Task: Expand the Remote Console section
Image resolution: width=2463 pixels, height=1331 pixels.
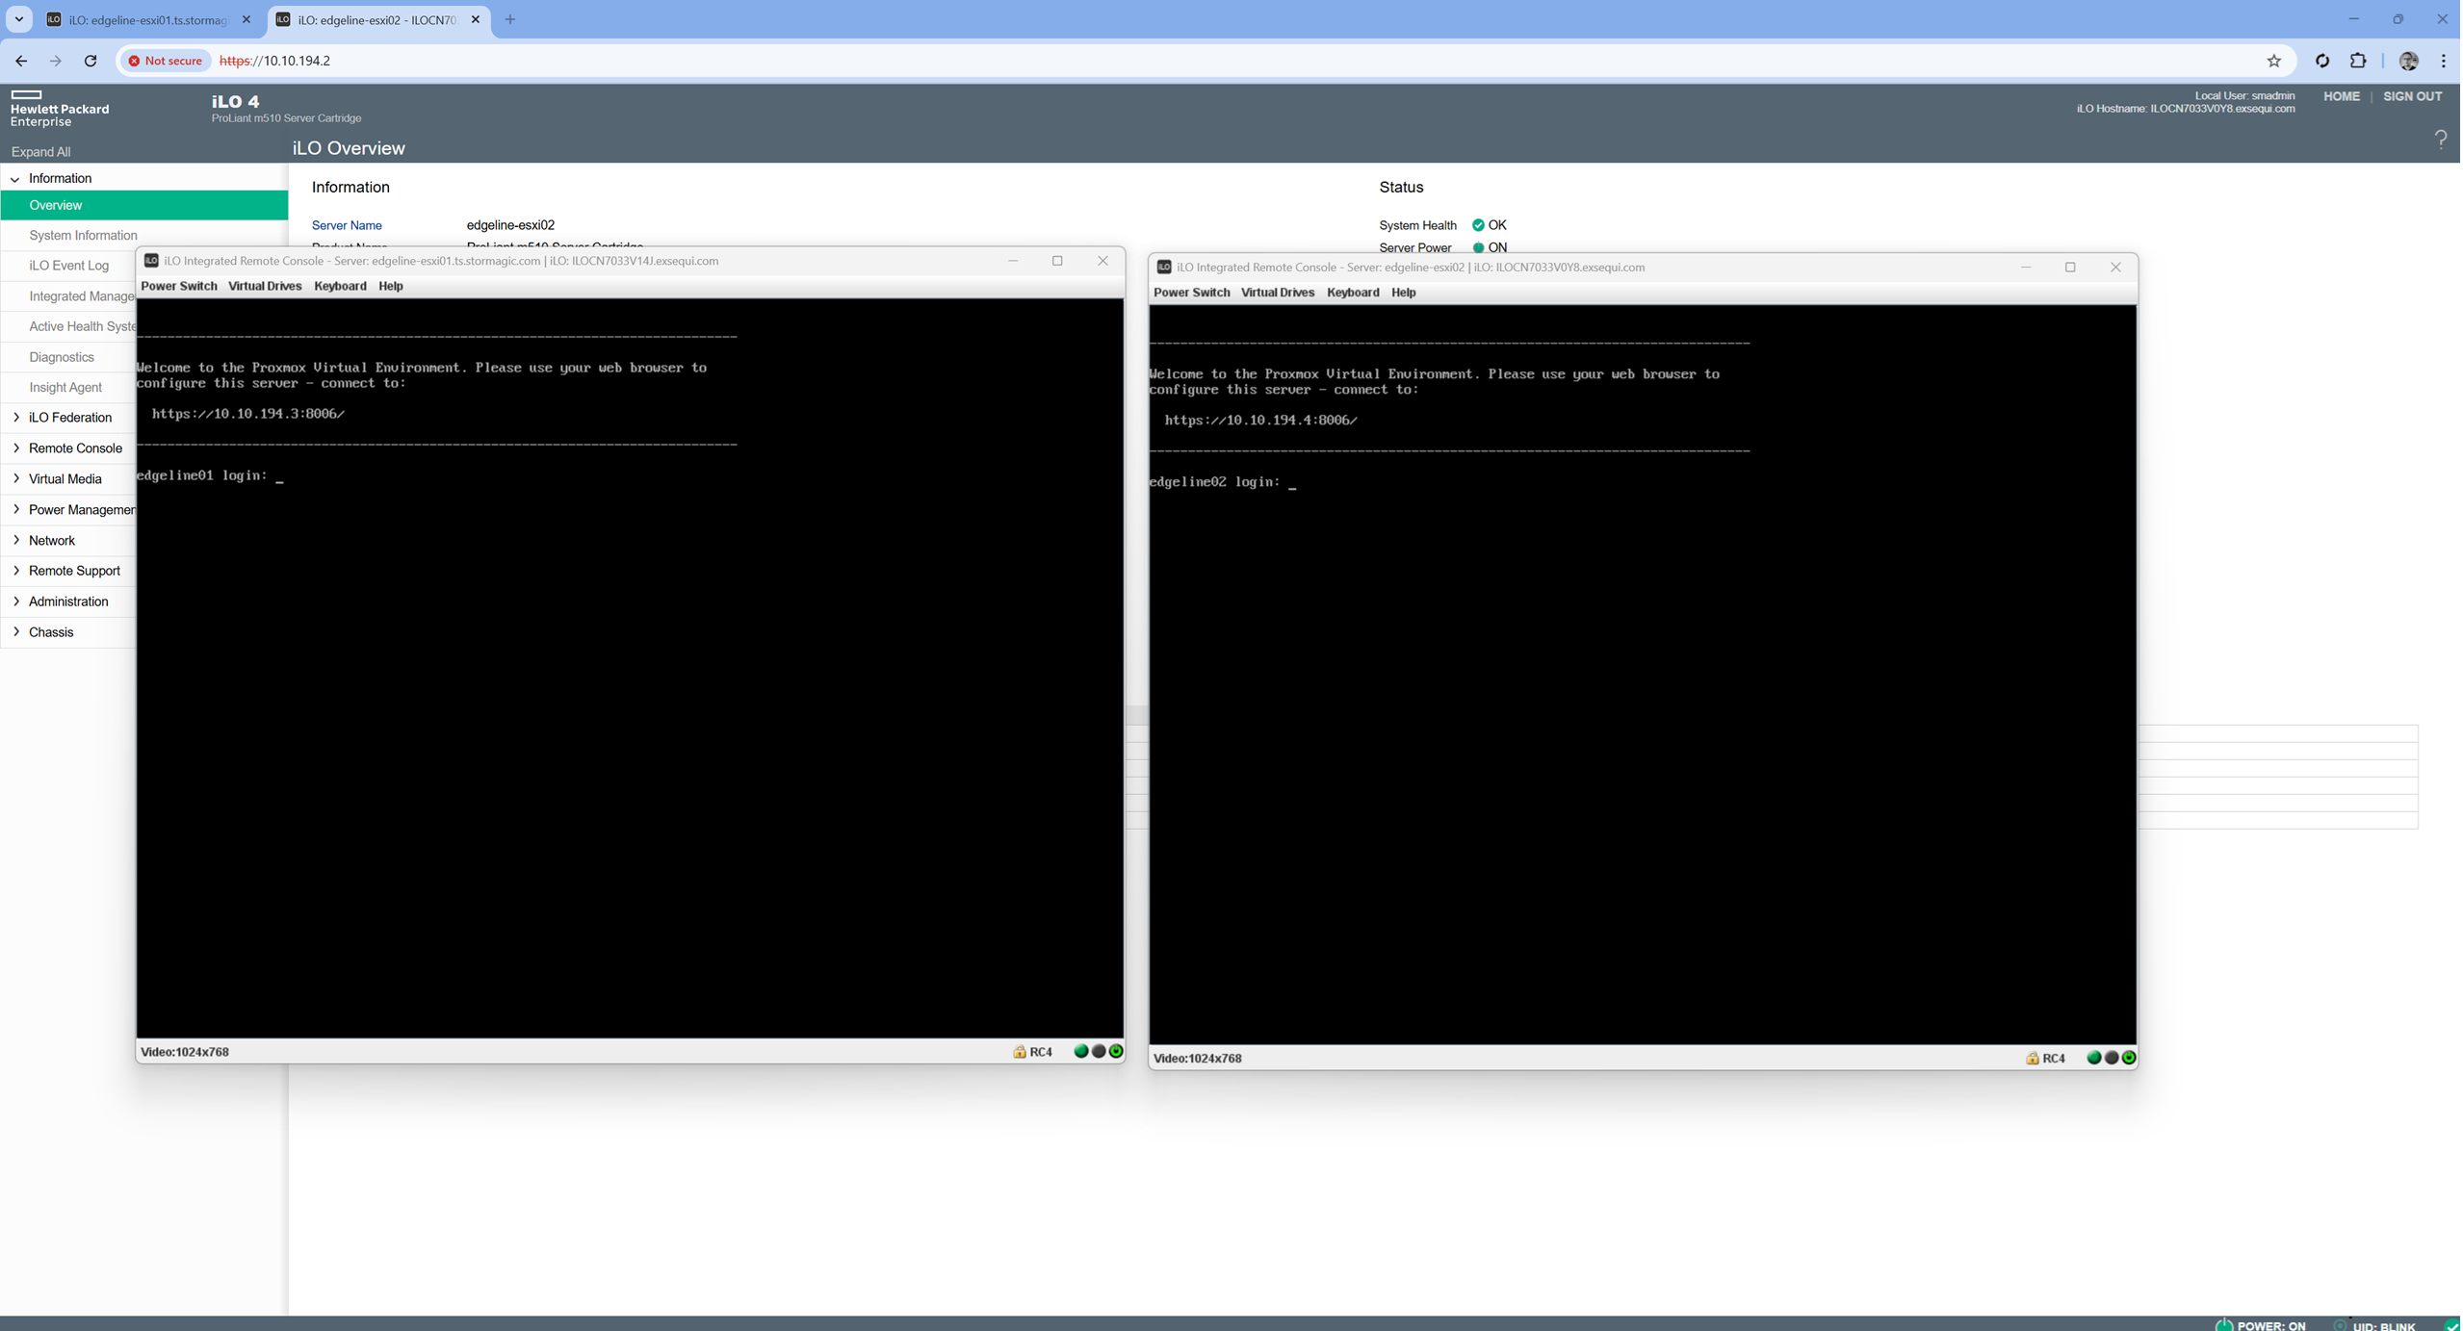Action: click(x=16, y=448)
